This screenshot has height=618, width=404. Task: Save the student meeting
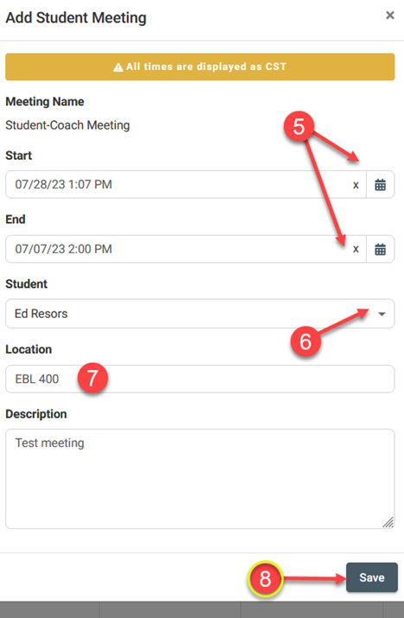click(x=372, y=577)
